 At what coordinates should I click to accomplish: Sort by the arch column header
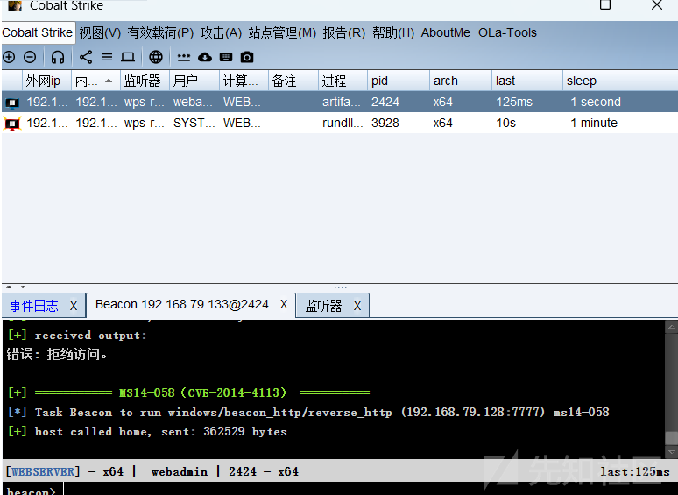pyautogui.click(x=461, y=81)
